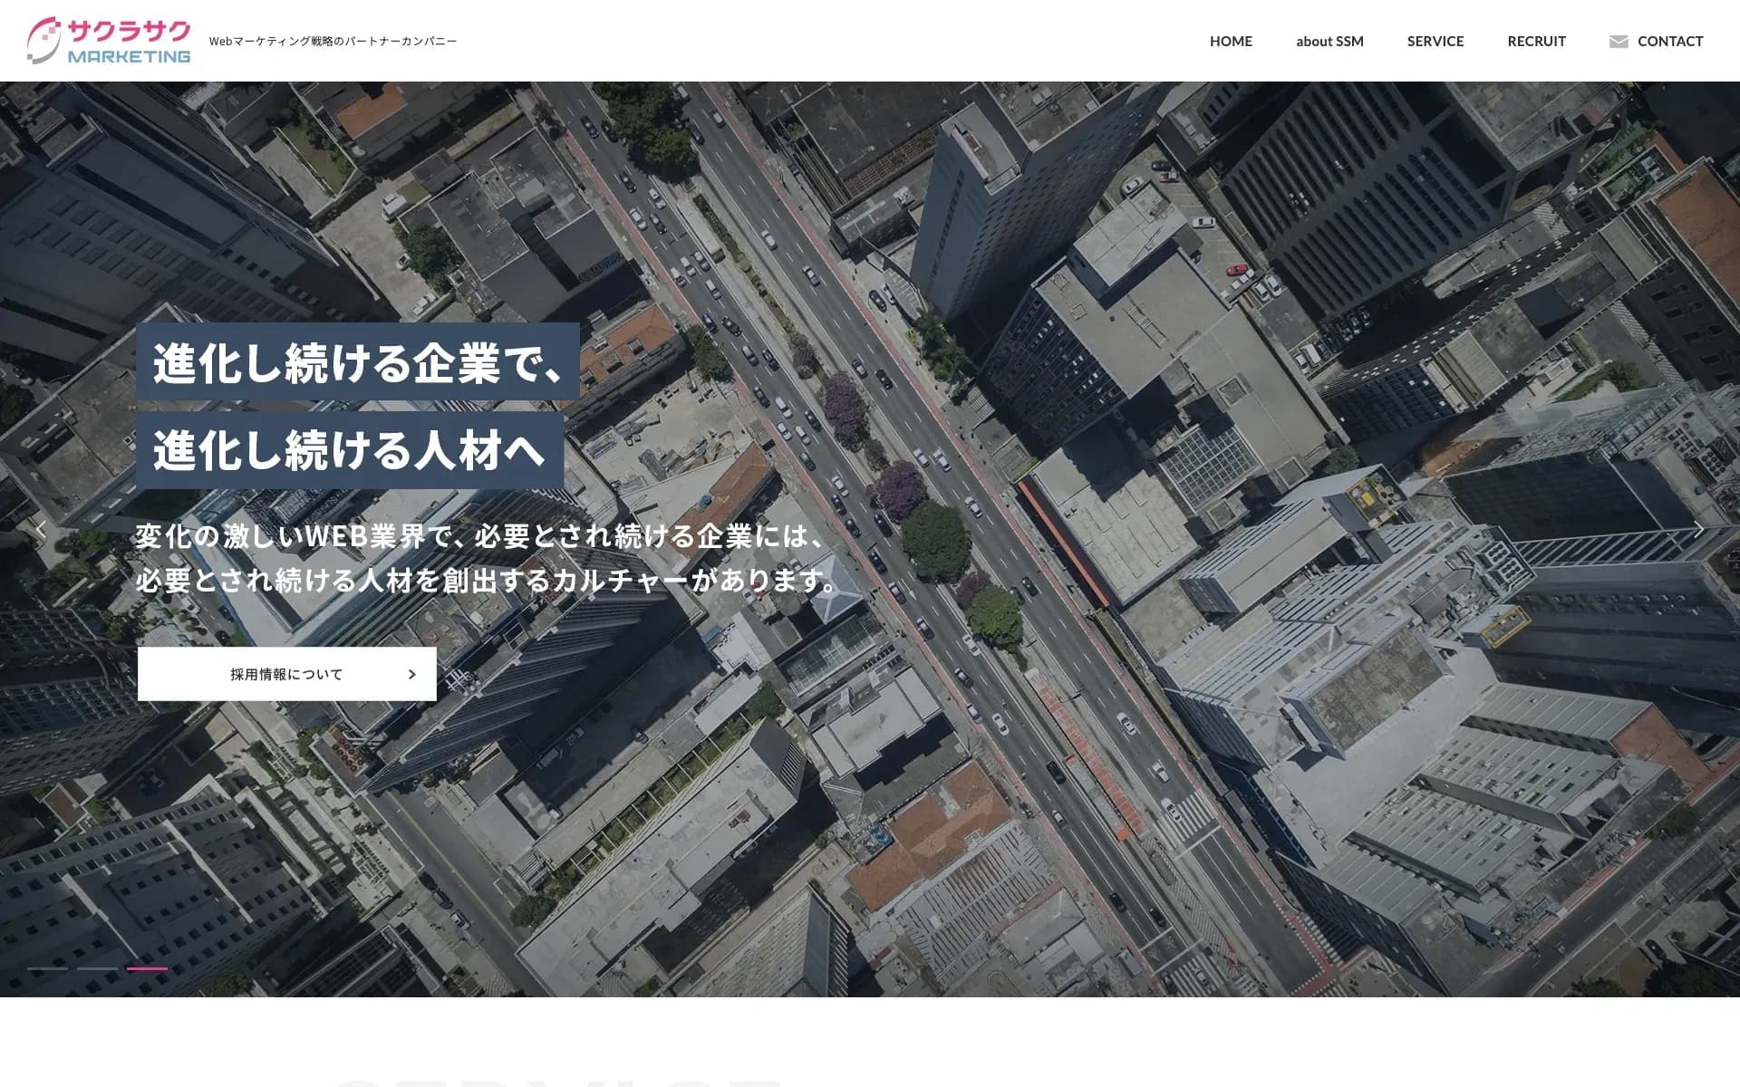Go to the SERVICE menu item
Viewport: 1740px width, 1087px height.
[x=1435, y=41]
